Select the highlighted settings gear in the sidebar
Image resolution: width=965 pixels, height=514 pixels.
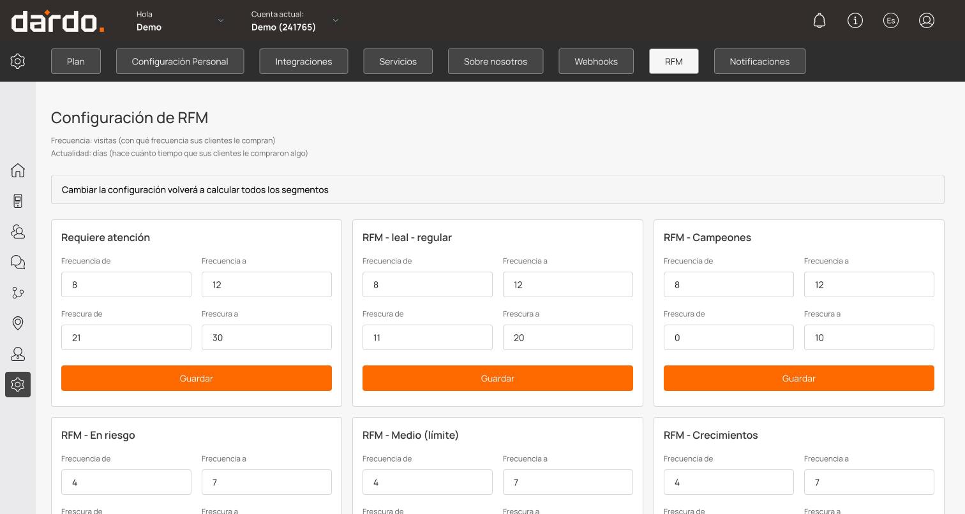click(x=18, y=385)
